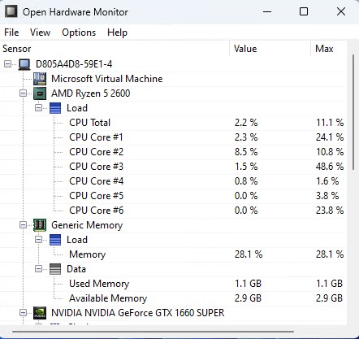Select the CPU Core #5 sensor
Screen dimensions: 359x339
97,196
